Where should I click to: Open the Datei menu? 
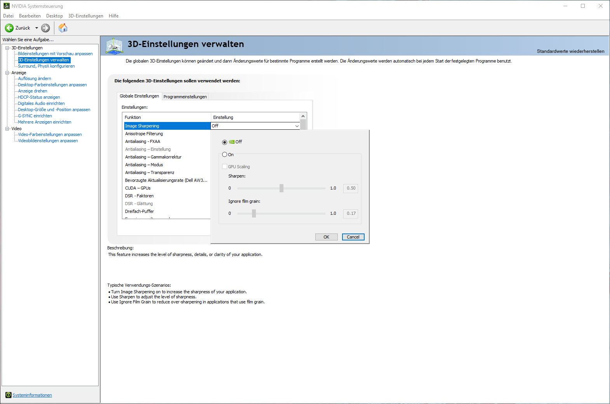coord(8,16)
